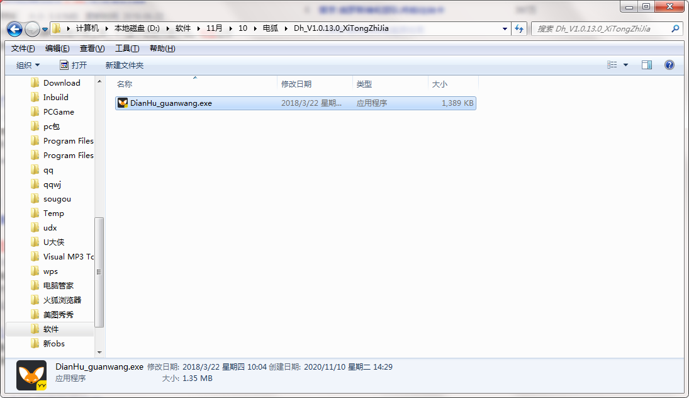Click the 新建文件夹 button
Screen dimensions: 689x398
pyautogui.click(x=124, y=65)
